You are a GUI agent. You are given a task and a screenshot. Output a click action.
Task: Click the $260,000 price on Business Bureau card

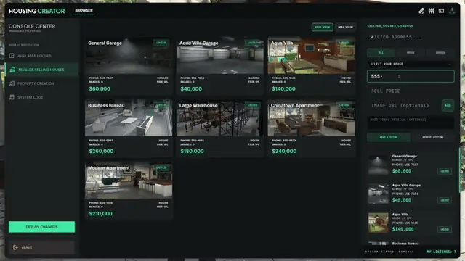(101, 152)
